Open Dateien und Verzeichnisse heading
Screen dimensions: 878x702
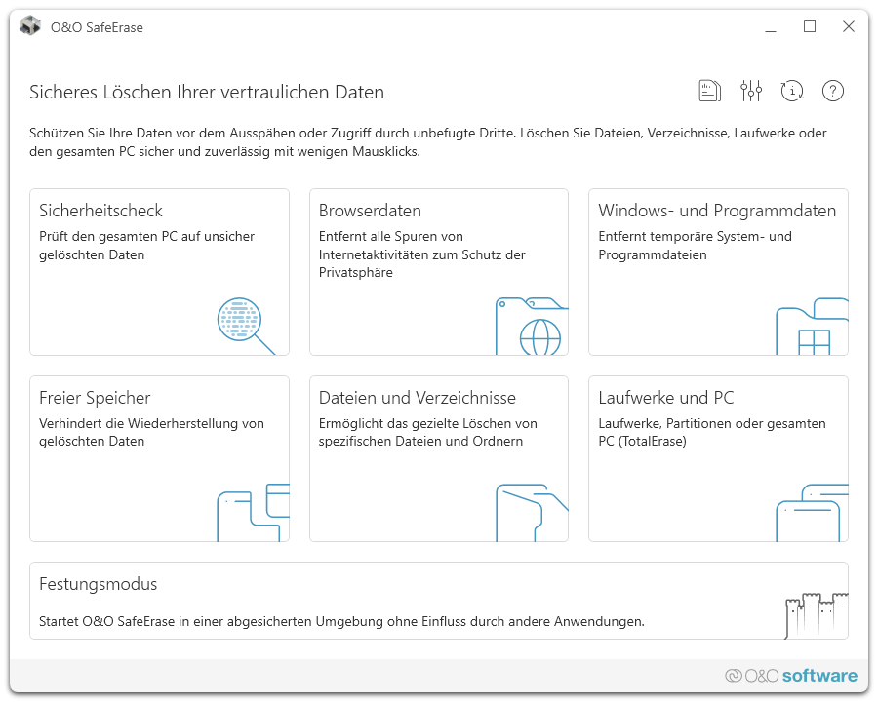418,398
